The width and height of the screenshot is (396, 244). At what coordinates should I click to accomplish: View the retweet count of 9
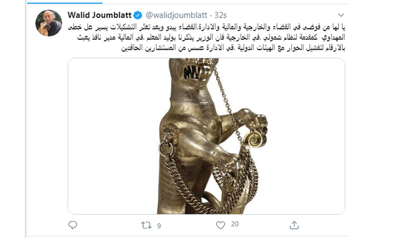tap(159, 226)
